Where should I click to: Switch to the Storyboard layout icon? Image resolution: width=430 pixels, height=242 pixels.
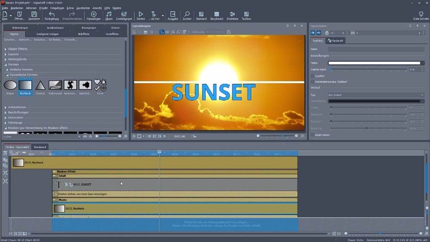217,15
